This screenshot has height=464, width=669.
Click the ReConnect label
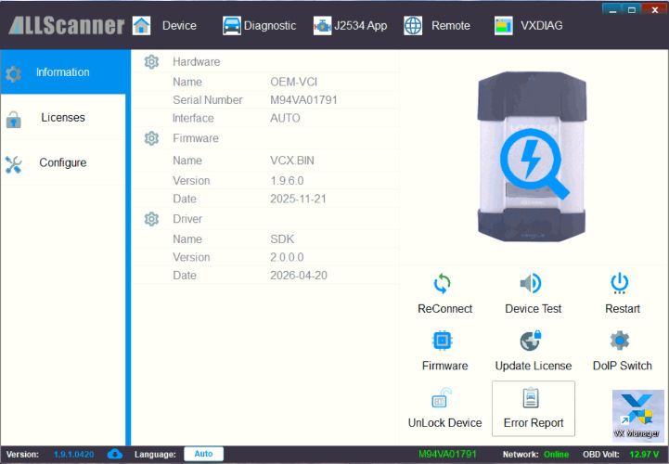445,309
